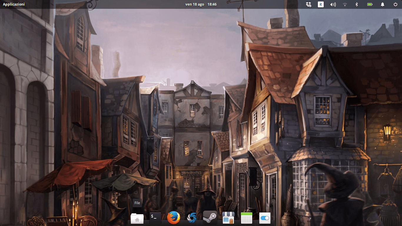Screen dimensions: 402x226
Task: Open the battery power indicator
Action: coord(370,4)
